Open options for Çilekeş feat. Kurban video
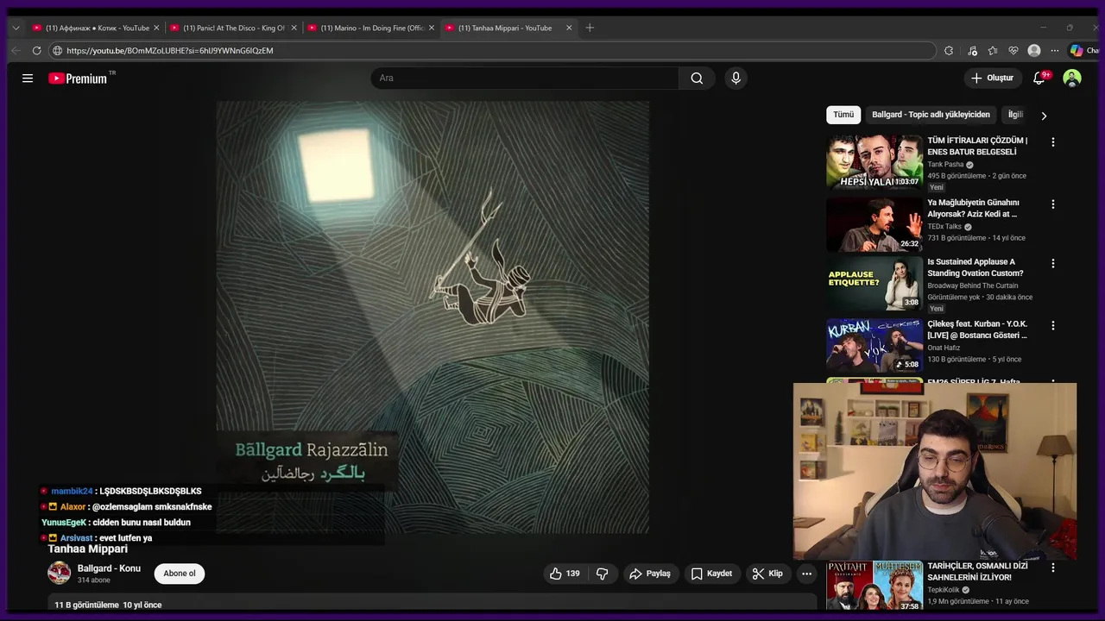This screenshot has width=1105, height=621. [1052, 326]
